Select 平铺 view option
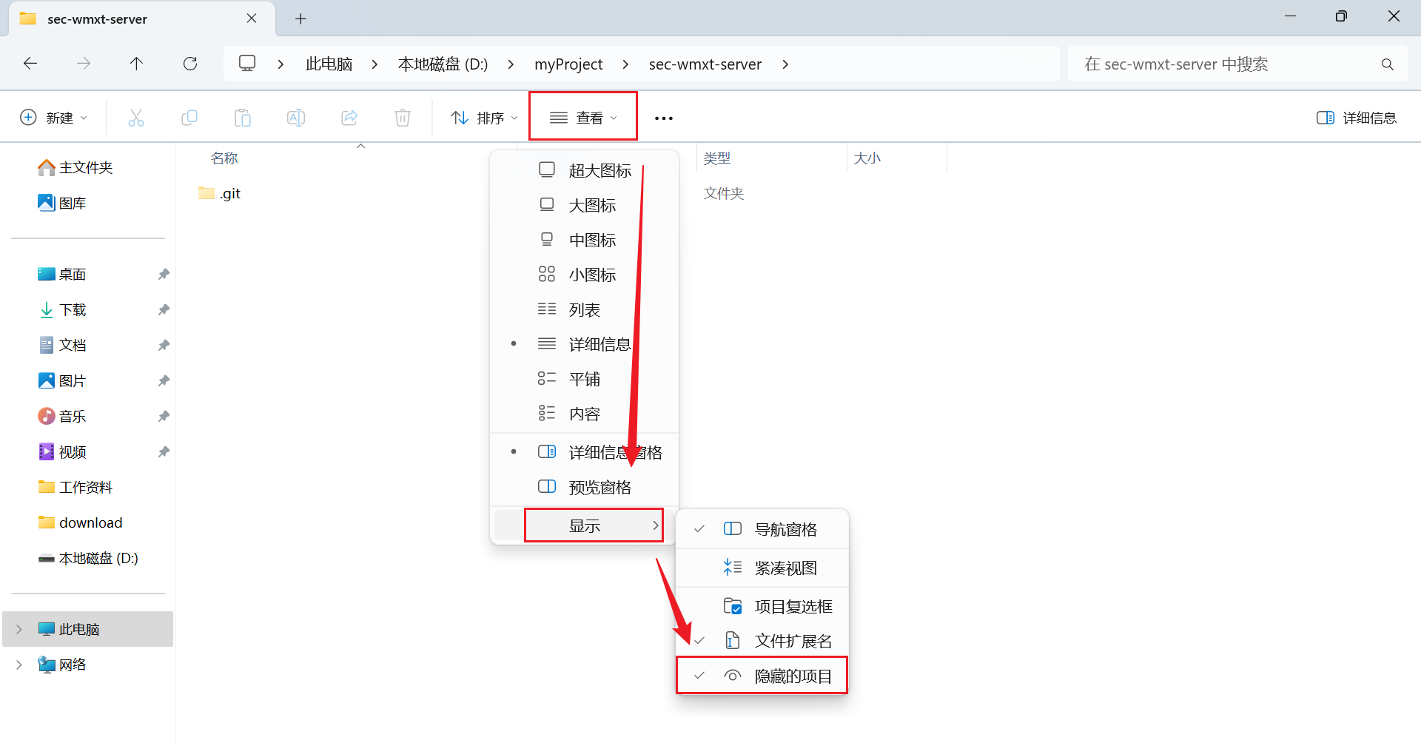Screen dimensions: 1421x743 point(585,379)
